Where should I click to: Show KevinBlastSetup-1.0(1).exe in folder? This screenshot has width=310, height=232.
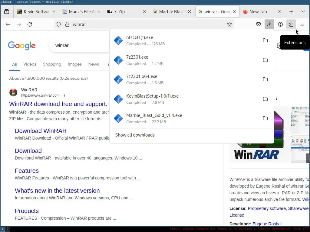265,99
